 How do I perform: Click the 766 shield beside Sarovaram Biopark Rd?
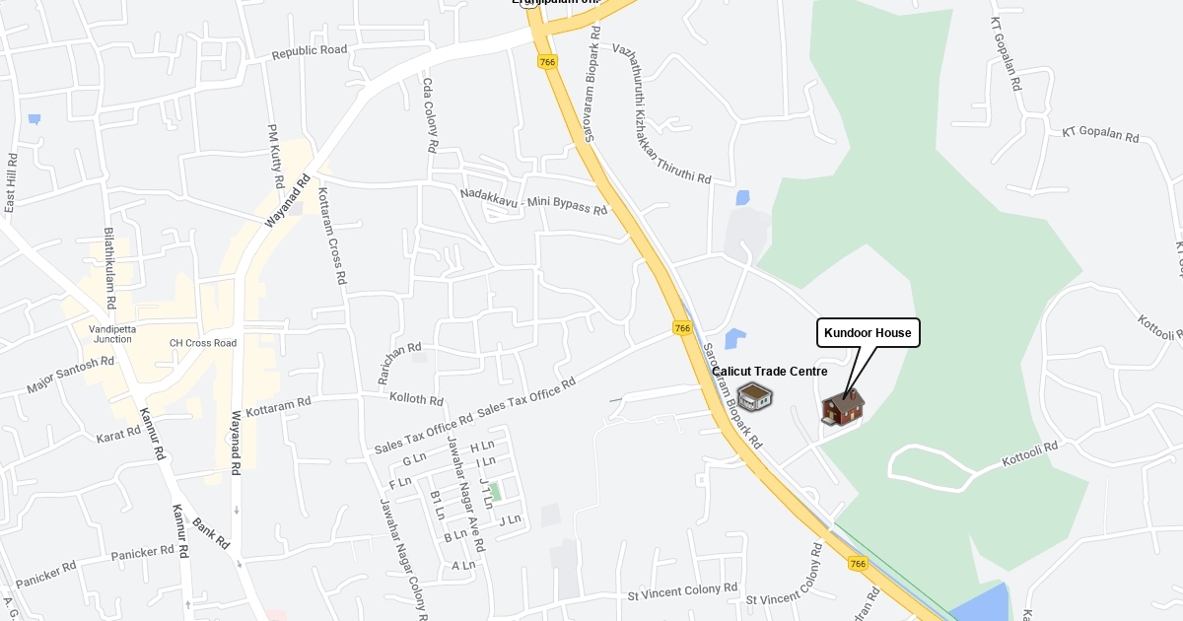[x=682, y=327]
